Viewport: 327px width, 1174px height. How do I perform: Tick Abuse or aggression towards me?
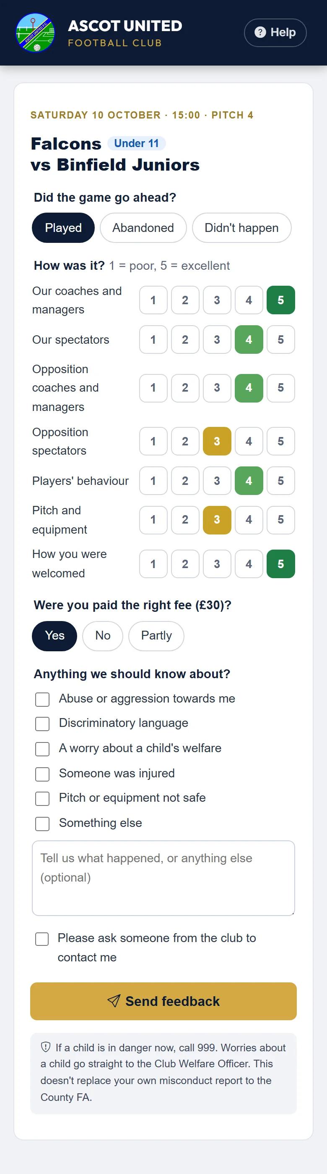click(42, 699)
